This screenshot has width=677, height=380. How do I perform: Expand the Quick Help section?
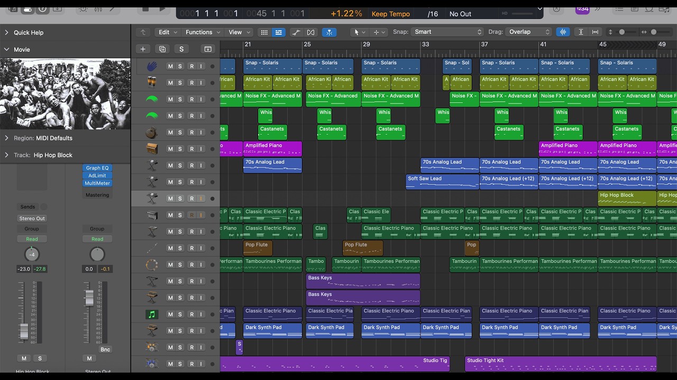point(7,33)
